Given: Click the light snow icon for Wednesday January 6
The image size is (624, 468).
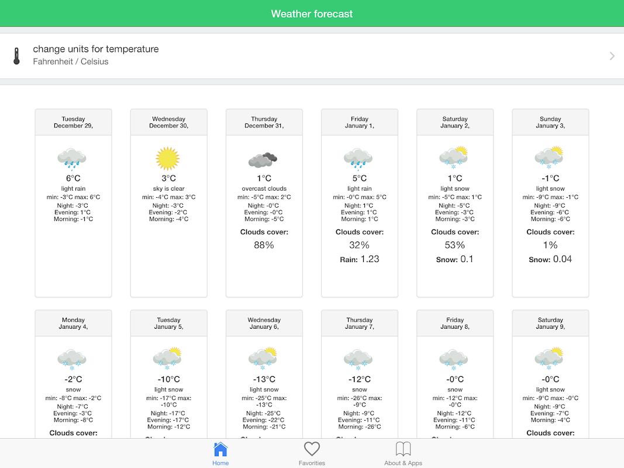Looking at the screenshot, I should tap(263, 359).
